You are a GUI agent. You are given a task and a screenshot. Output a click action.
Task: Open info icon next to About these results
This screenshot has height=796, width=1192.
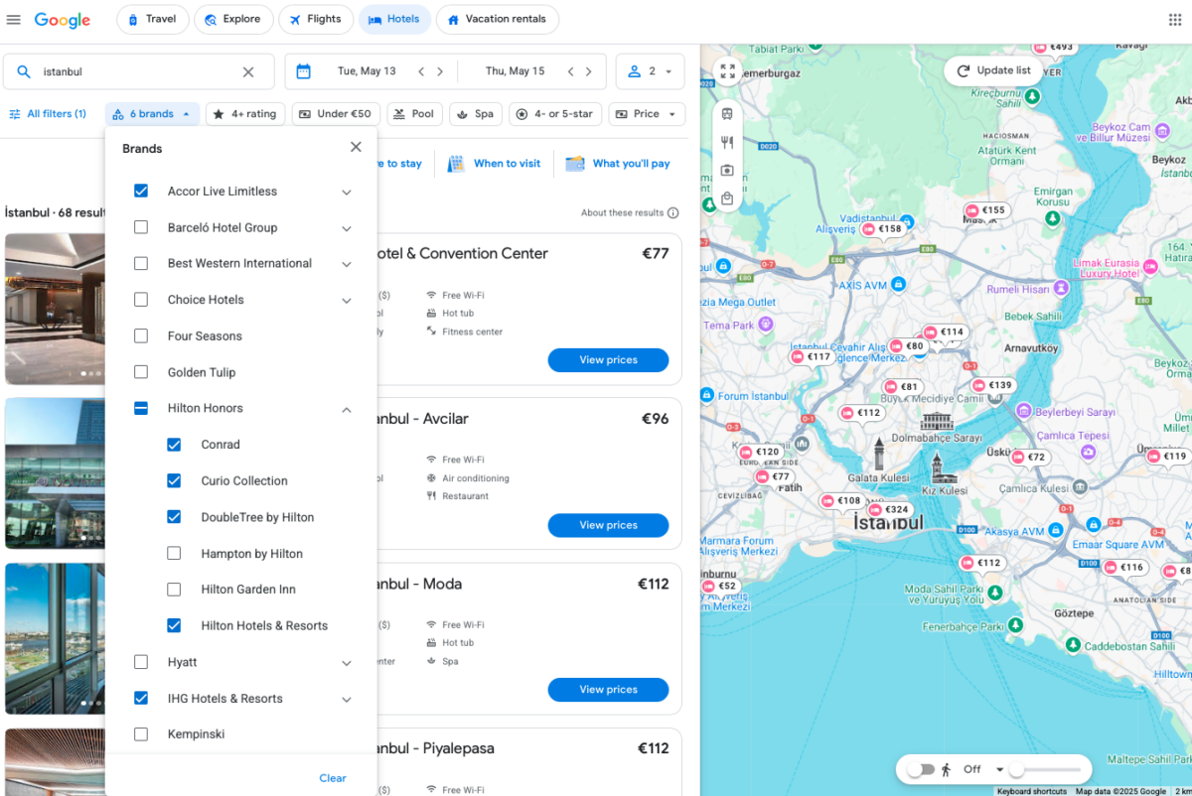click(x=673, y=212)
